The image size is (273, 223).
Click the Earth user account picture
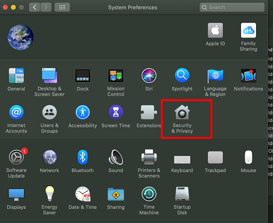21,37
